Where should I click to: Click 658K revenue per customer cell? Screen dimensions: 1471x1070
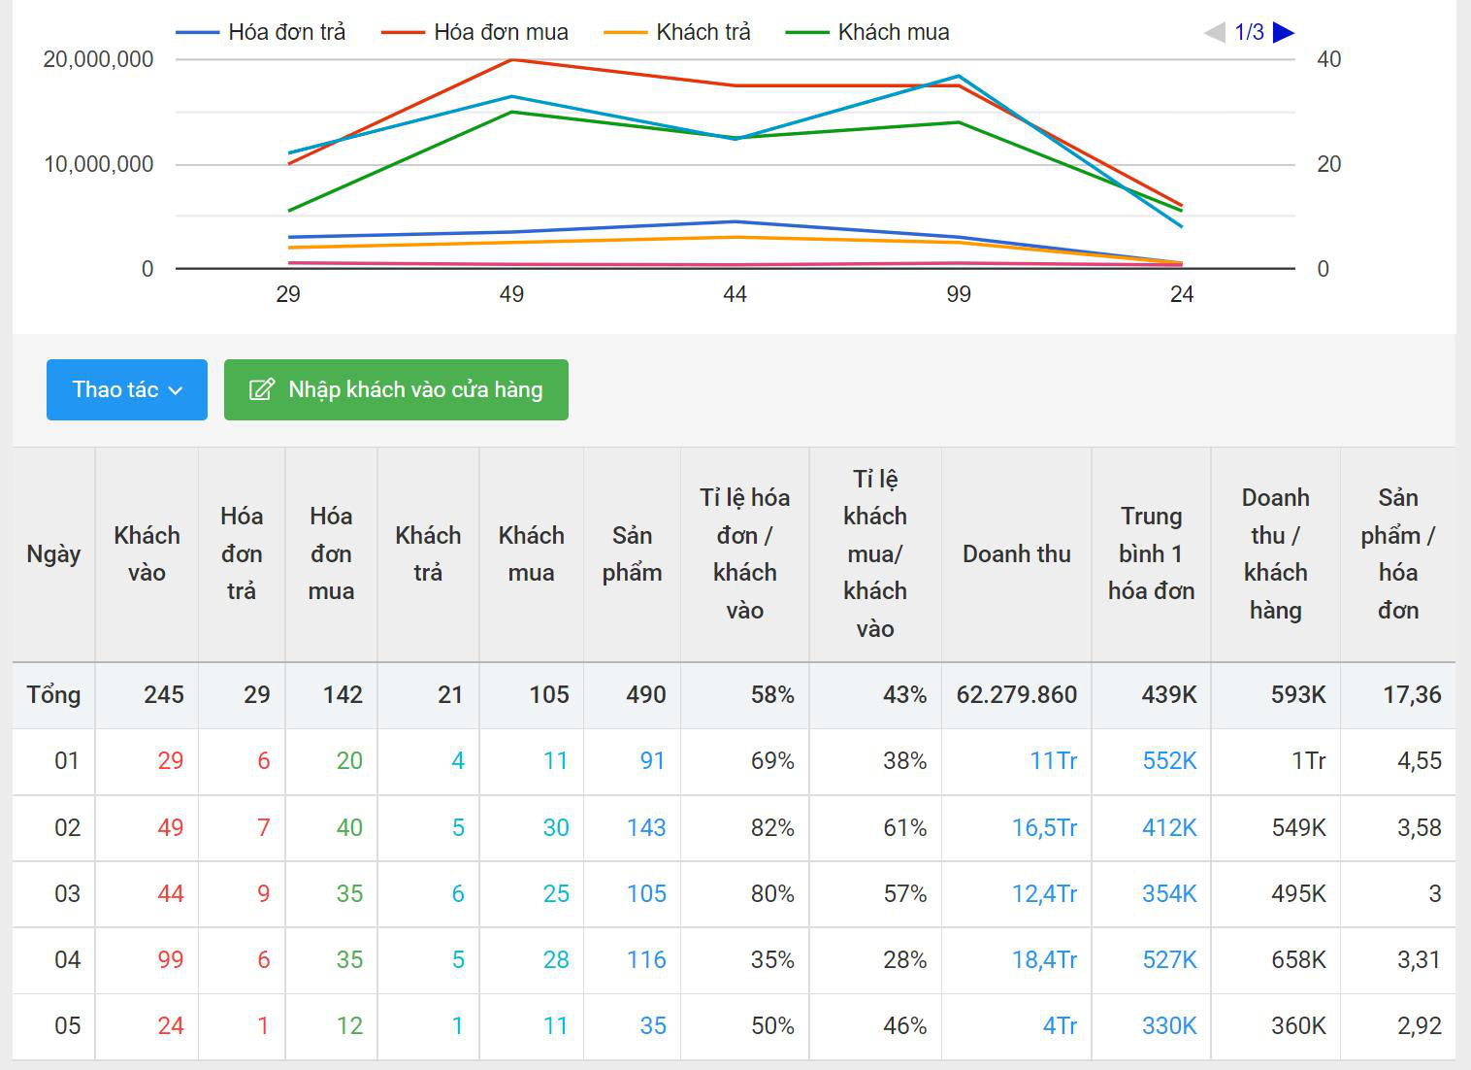[1298, 959]
